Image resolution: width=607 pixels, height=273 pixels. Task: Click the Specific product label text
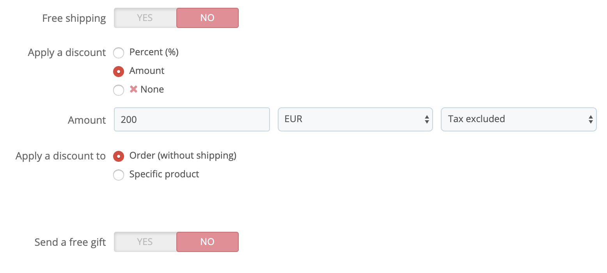164,174
